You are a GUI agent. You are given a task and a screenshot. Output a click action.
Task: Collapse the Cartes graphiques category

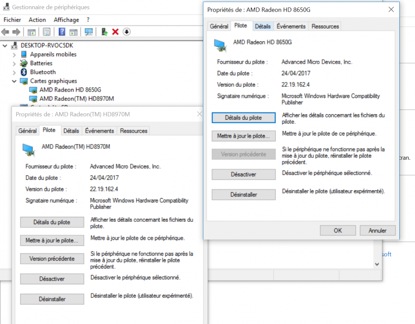[14, 81]
